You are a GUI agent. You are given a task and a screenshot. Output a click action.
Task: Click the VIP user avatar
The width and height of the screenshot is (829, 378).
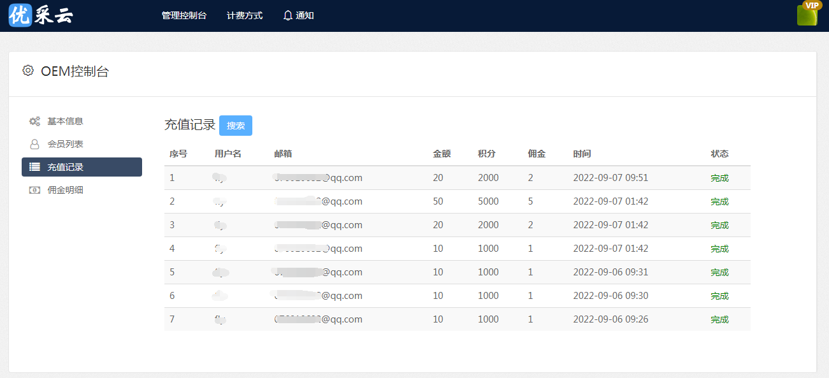tap(807, 15)
